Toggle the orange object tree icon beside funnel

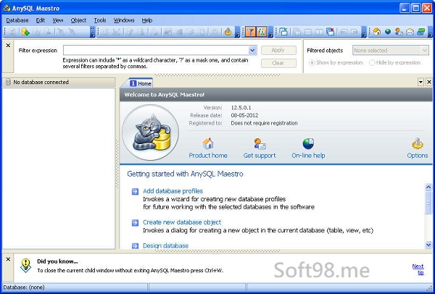click(261, 32)
